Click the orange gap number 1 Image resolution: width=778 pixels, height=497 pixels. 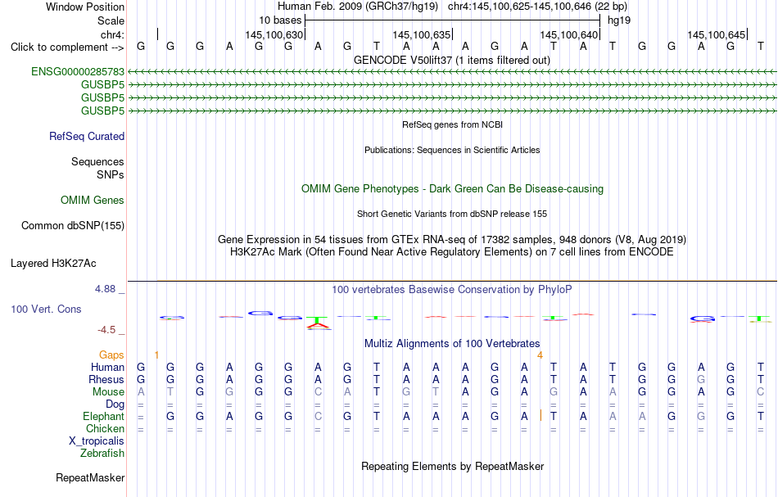tap(156, 355)
